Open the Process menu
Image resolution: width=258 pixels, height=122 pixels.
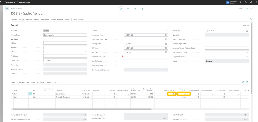point(14,20)
